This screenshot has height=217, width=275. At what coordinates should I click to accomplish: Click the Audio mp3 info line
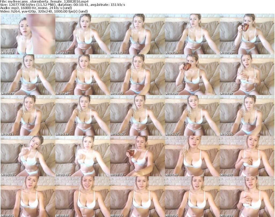36,8
